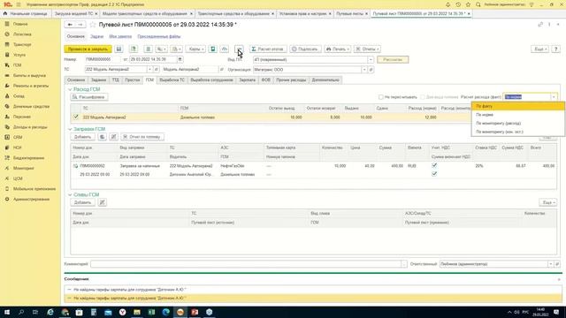Screen dimensions: 566x318
Task: Toggle the Не пересчитывать checkbox
Action: 381,97
